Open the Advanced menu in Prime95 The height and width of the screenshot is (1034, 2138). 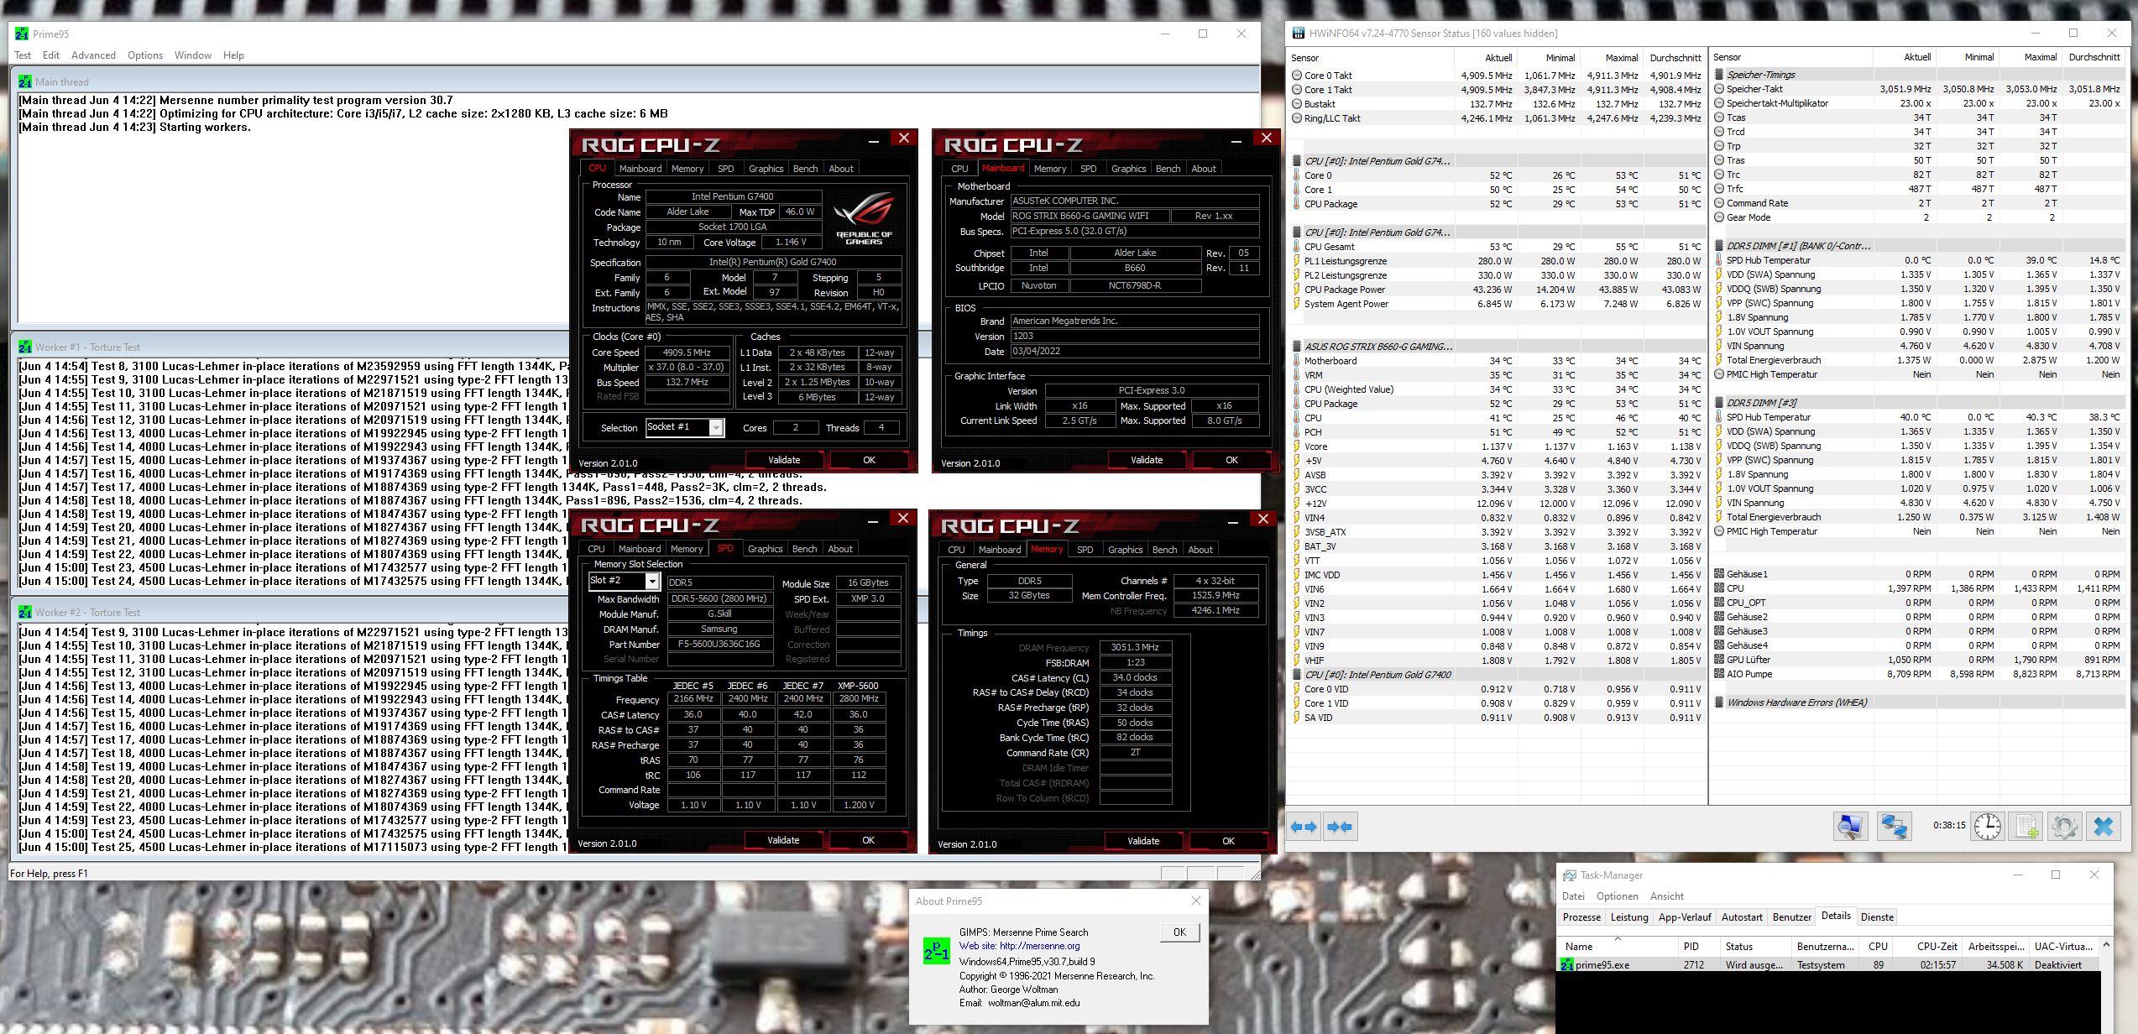click(93, 55)
